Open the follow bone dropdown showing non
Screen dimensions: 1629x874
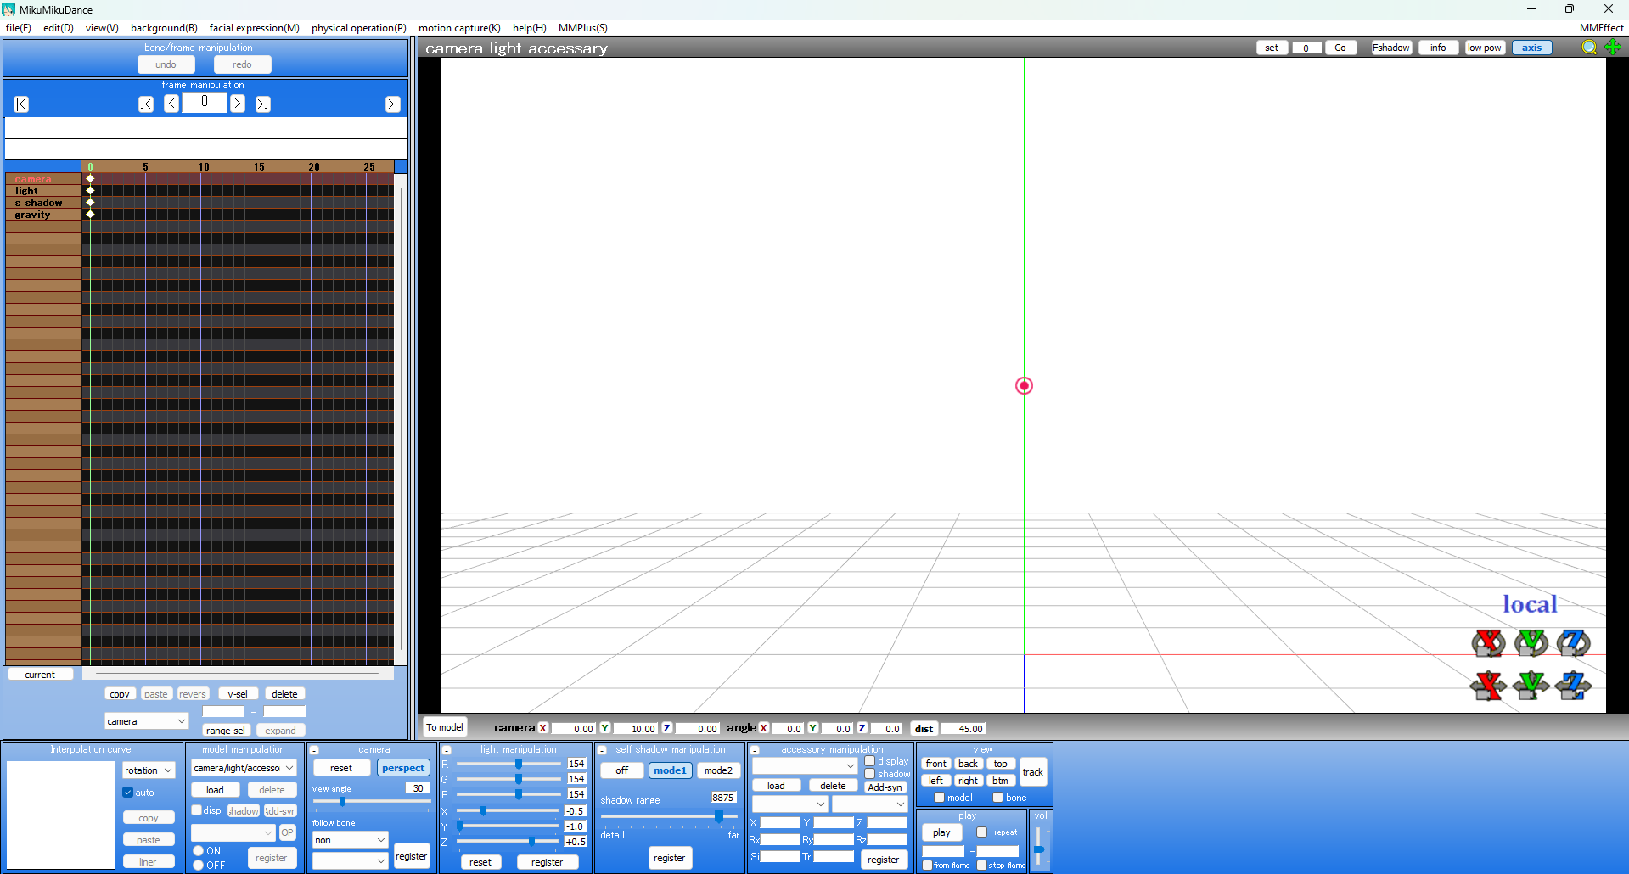pyautogui.click(x=349, y=839)
